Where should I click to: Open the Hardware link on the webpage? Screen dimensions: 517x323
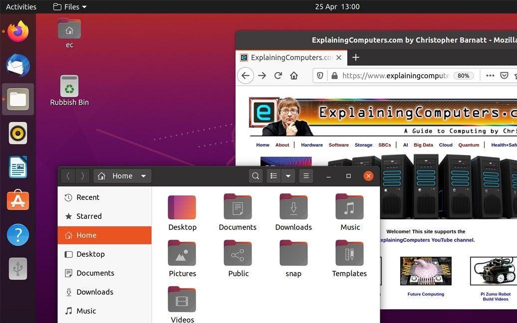pyautogui.click(x=311, y=145)
